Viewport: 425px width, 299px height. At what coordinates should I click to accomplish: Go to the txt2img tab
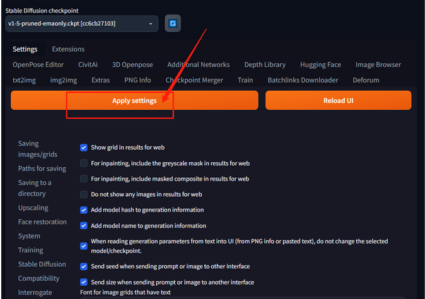[24, 80]
